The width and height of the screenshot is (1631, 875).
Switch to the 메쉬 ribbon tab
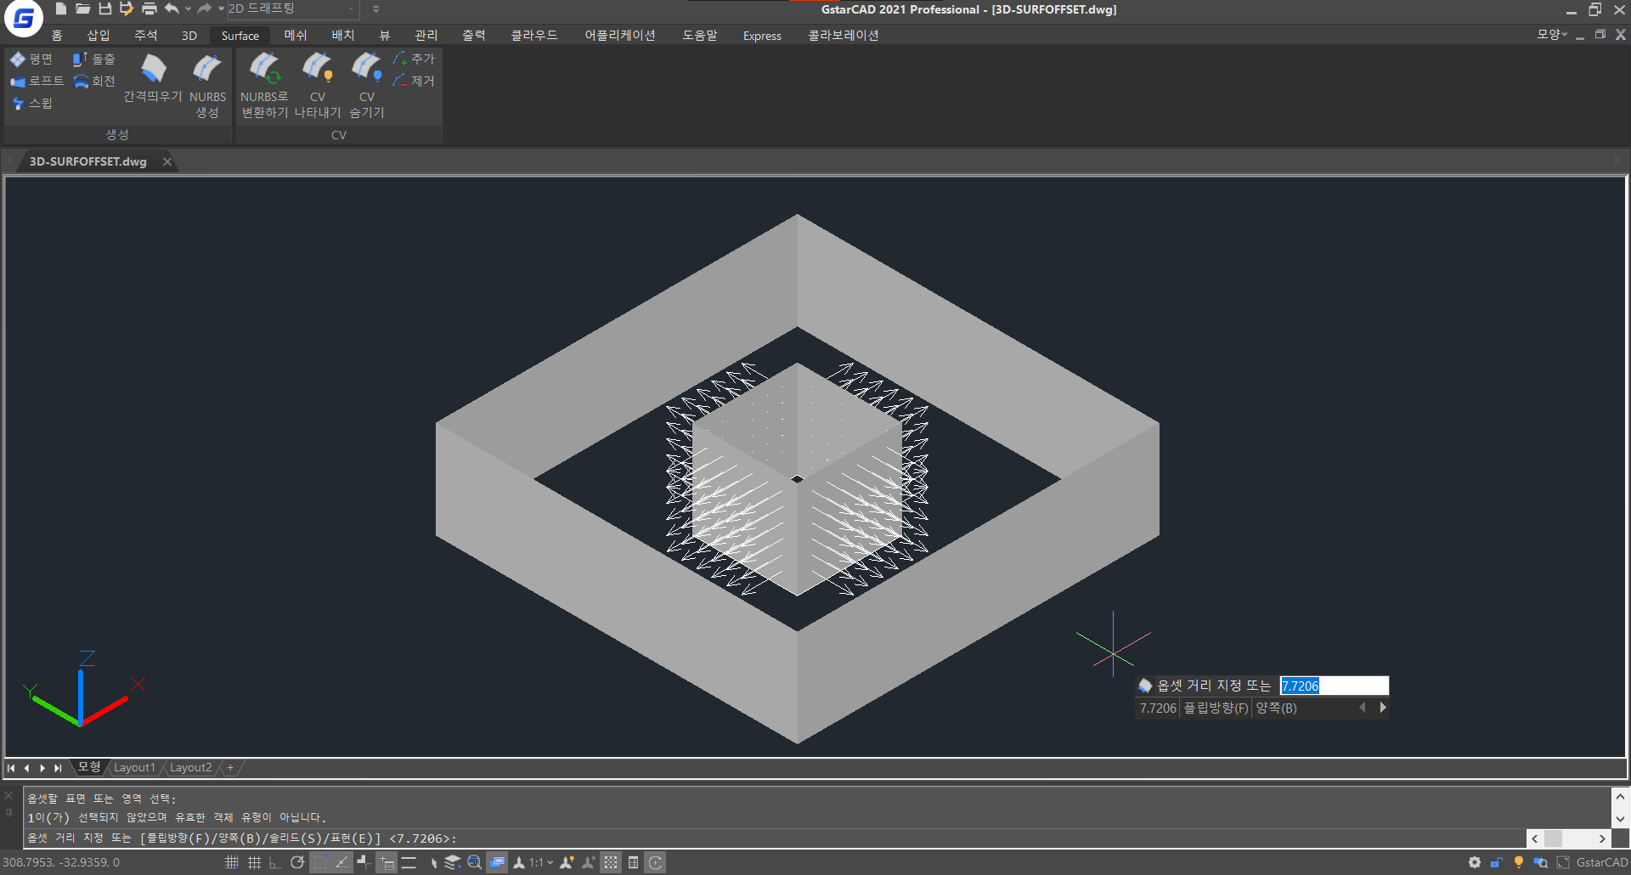click(x=296, y=35)
